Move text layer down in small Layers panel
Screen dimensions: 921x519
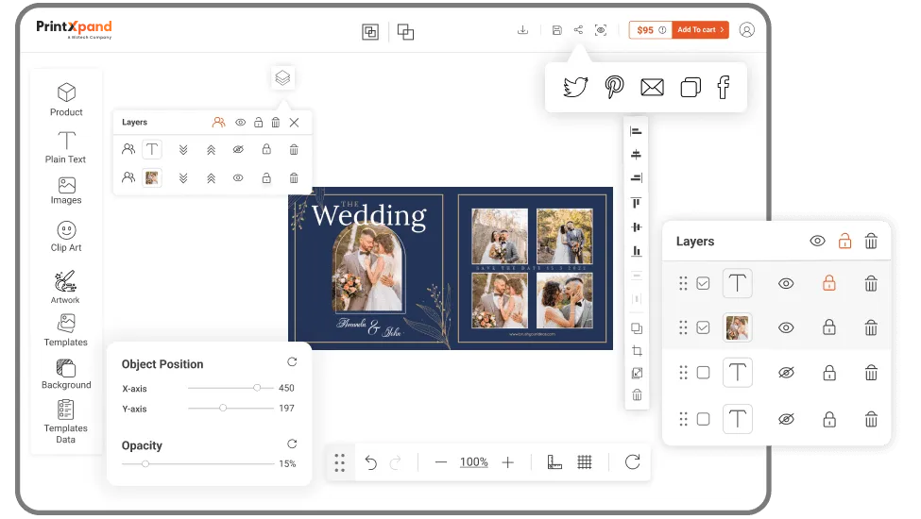tap(183, 149)
